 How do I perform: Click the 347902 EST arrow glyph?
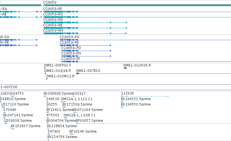49,134
